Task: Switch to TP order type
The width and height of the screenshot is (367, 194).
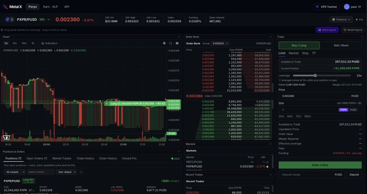Action: coord(314,53)
